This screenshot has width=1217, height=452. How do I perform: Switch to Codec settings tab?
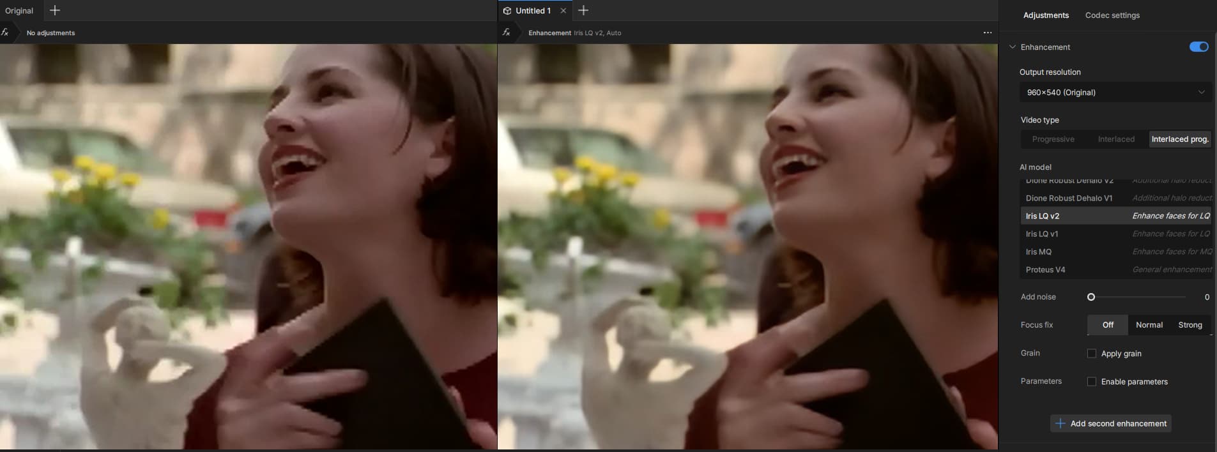(1112, 15)
